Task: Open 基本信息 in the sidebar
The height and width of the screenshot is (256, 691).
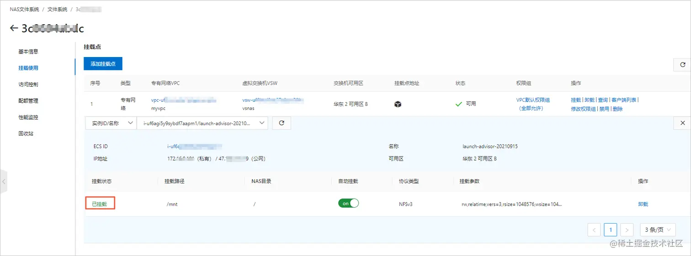Action: click(28, 52)
